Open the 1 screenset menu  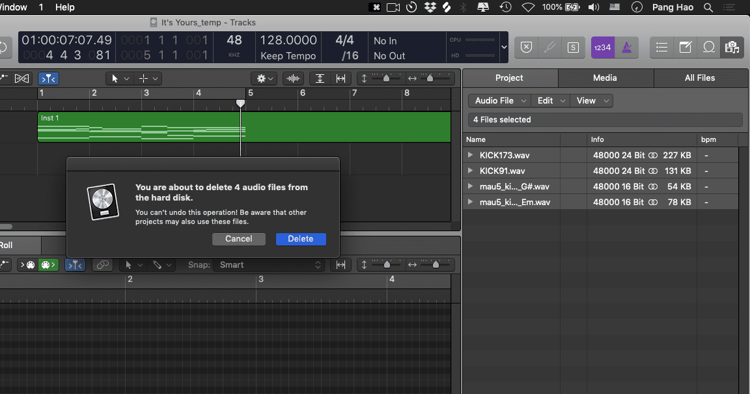[41, 7]
